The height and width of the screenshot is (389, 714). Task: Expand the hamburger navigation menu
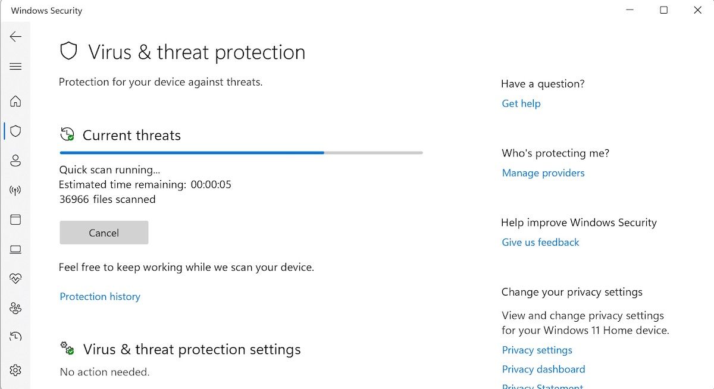[x=15, y=67]
